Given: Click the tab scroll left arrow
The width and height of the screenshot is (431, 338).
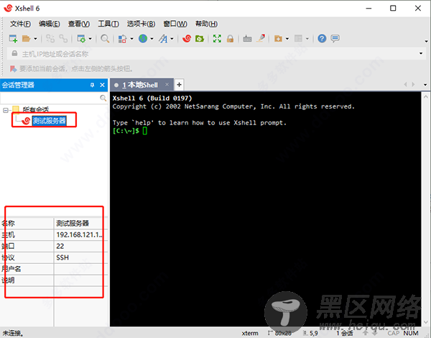Looking at the screenshot, I should coord(405,85).
